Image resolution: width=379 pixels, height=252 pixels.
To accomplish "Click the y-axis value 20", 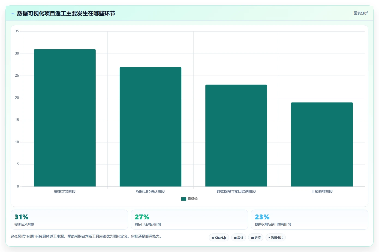I will [x=17, y=98].
